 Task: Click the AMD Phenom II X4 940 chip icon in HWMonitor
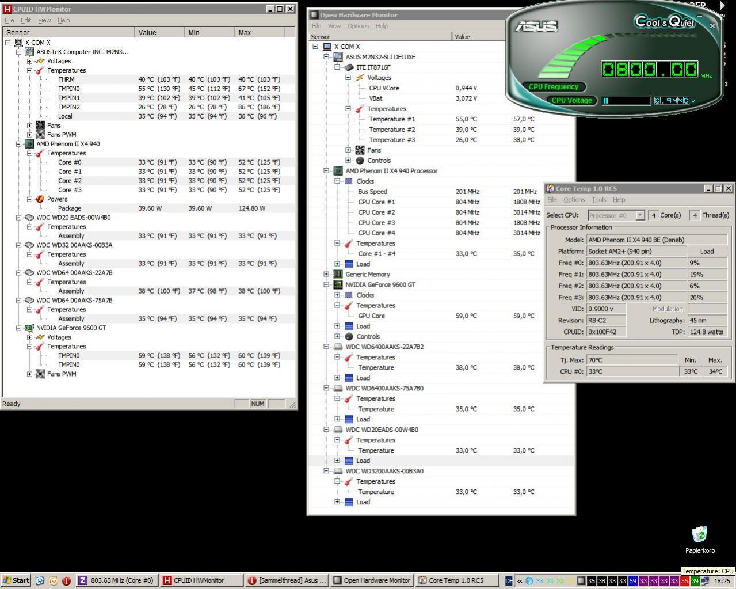[29, 144]
